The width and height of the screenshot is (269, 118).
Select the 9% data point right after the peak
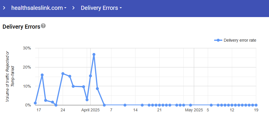click(x=98, y=89)
